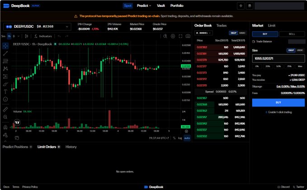Toggle lock all drawings icon
The width and height of the screenshot is (307, 190).
tap(5, 135)
